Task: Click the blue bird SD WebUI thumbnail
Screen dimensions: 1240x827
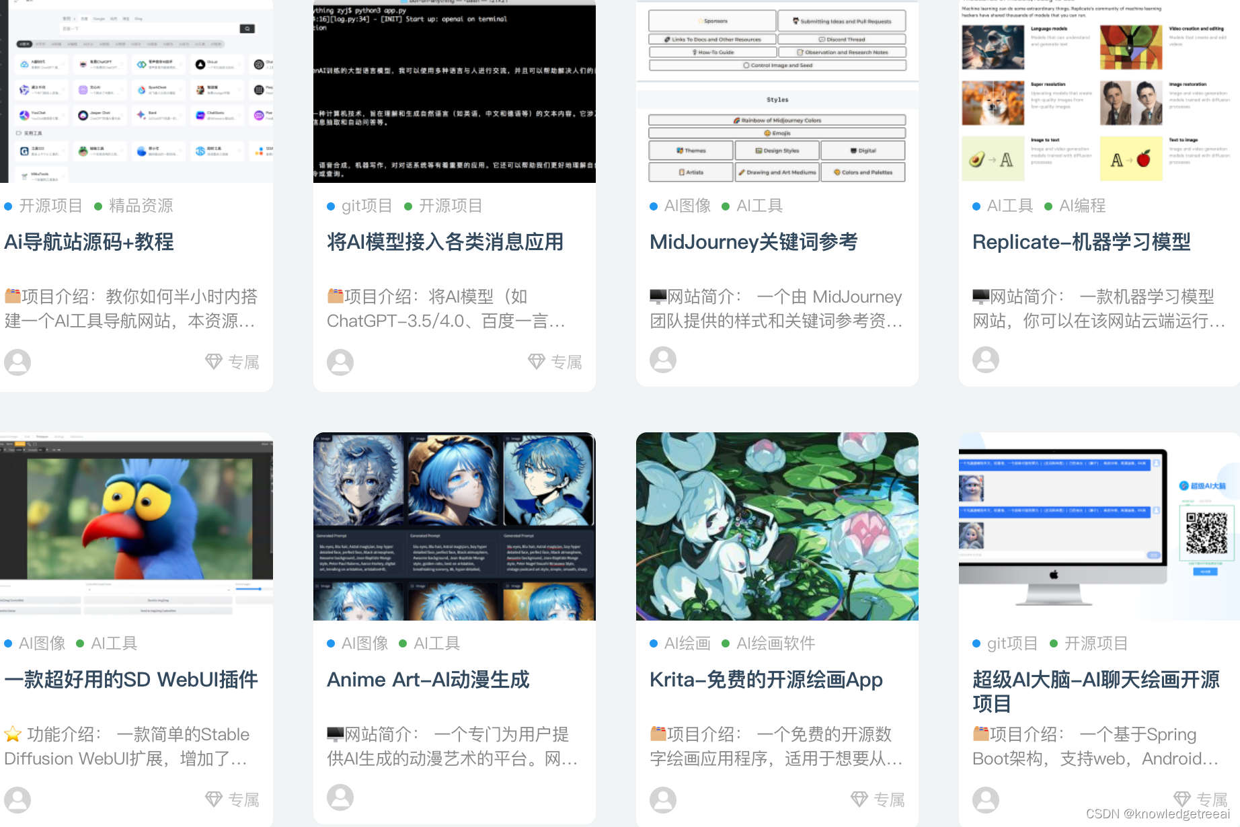Action: (137, 526)
